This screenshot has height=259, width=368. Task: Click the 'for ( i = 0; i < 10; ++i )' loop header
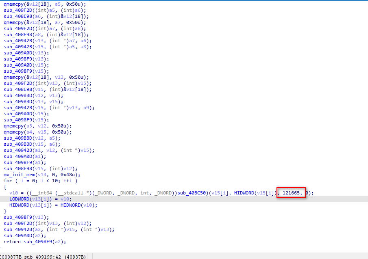tap(41, 181)
